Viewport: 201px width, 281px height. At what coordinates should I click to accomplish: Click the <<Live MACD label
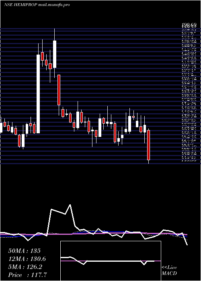169,271
